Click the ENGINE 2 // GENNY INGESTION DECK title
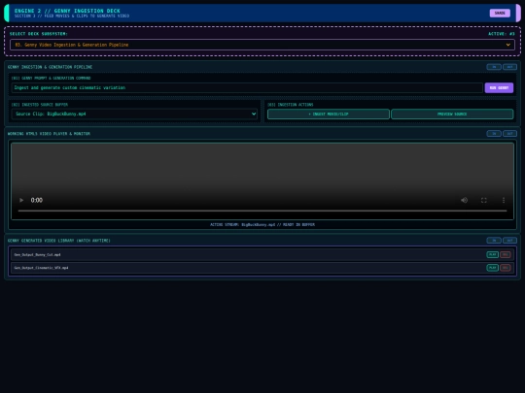525x393 pixels. coord(67,11)
